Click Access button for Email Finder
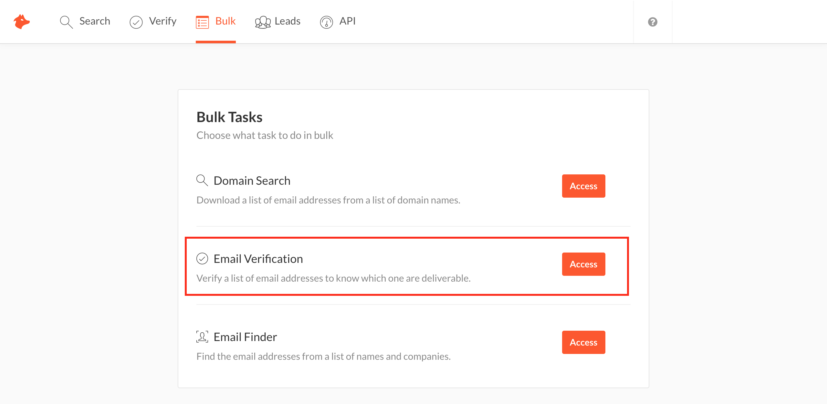The image size is (827, 404). pos(583,342)
